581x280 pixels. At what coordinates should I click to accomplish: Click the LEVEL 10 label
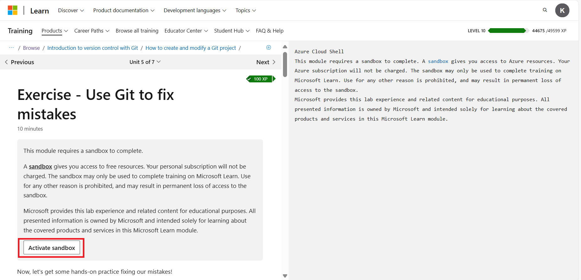coord(477,31)
